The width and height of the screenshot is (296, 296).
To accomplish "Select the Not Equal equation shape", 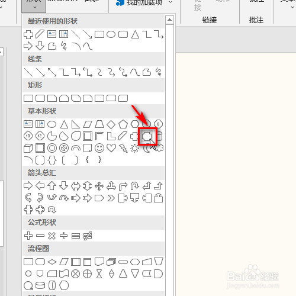I will click(x=88, y=236).
